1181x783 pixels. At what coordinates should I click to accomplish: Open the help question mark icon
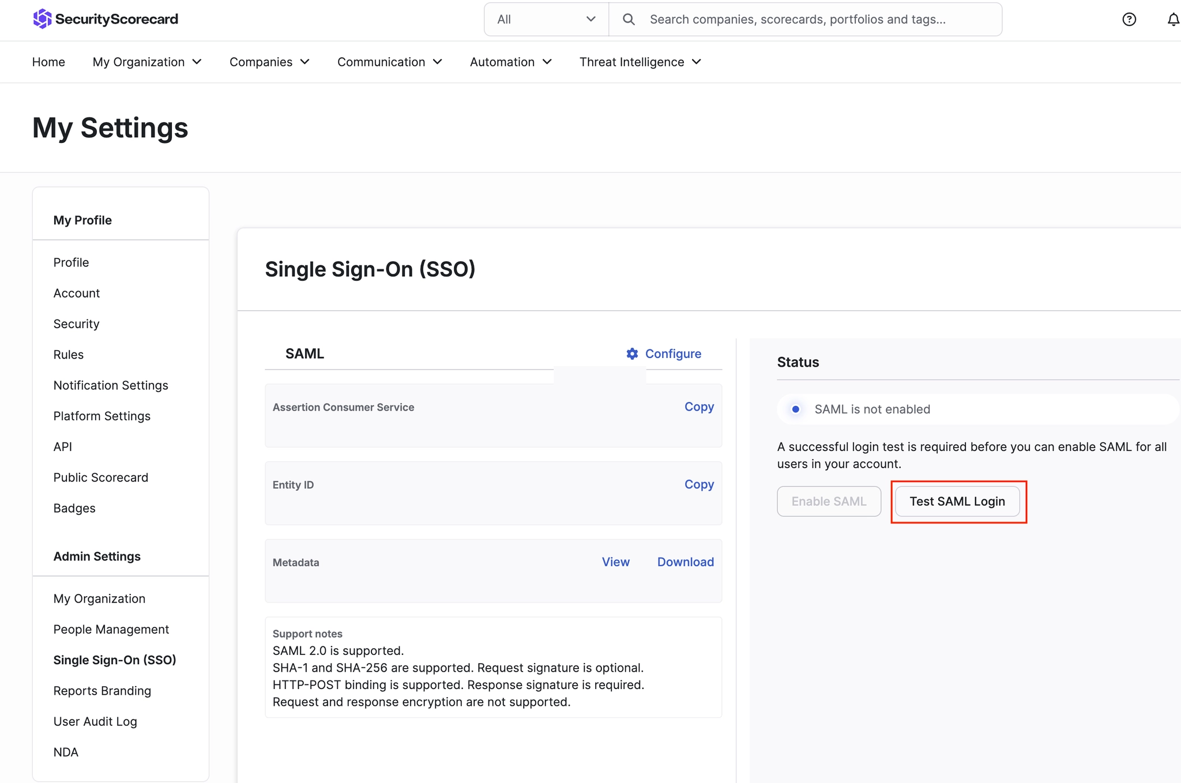[1129, 20]
